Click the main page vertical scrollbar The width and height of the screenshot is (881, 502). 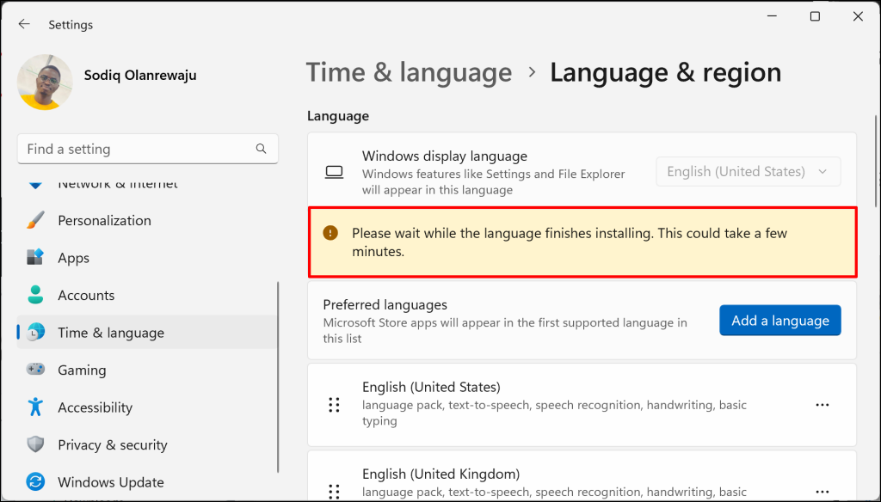(x=877, y=162)
